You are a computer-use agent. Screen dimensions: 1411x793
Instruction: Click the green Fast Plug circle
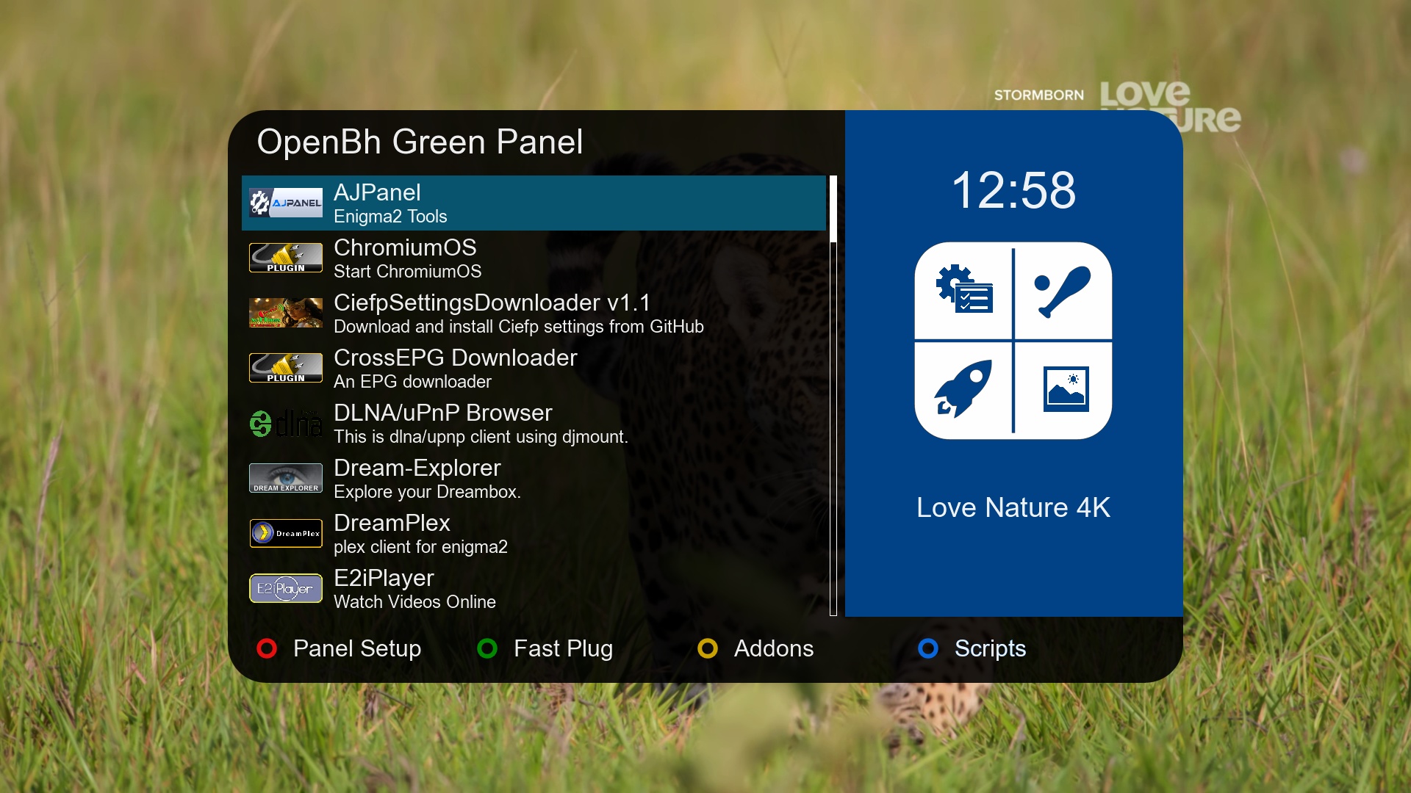487,648
